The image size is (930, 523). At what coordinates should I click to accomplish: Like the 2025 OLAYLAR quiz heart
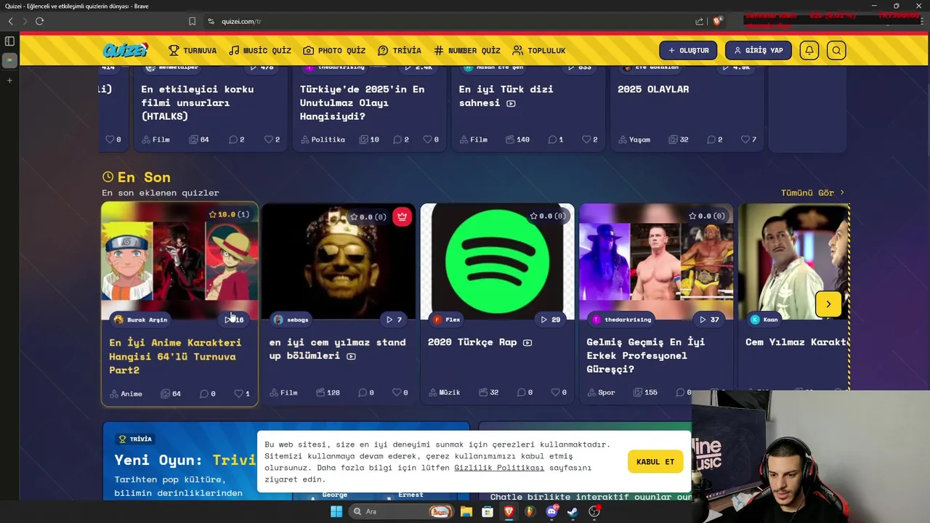[745, 139]
